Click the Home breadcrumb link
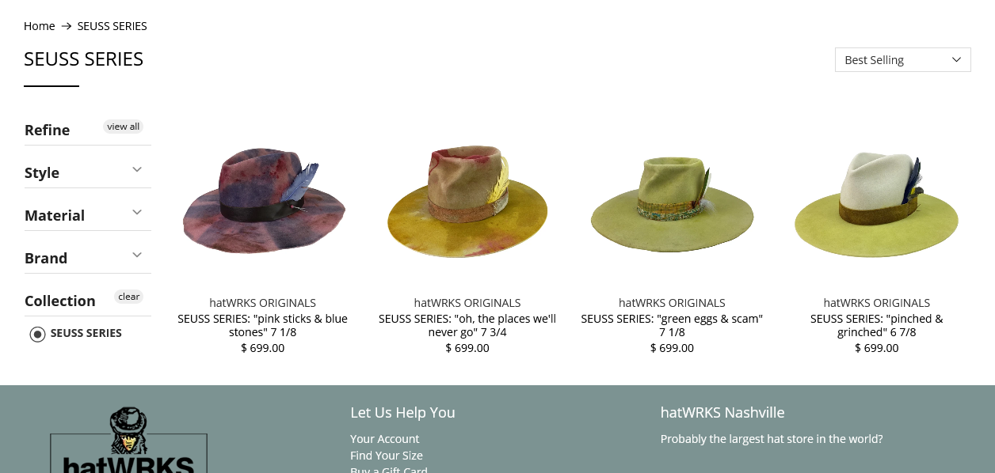This screenshot has height=473, width=995. tap(39, 26)
